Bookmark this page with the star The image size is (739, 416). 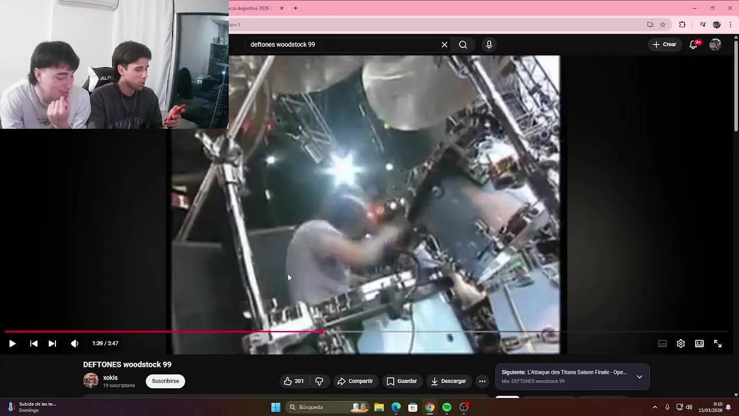663,25
